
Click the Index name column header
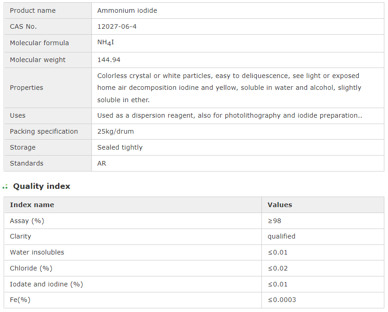coord(32,205)
